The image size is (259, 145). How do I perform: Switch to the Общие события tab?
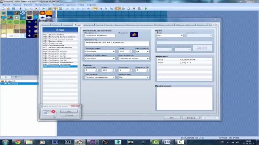tap(185, 25)
